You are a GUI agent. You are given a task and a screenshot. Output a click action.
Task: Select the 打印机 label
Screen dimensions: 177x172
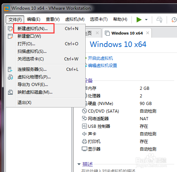point(94,142)
